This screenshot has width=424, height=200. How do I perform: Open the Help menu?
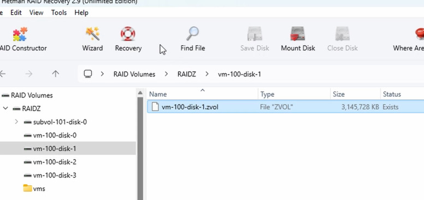(x=81, y=13)
